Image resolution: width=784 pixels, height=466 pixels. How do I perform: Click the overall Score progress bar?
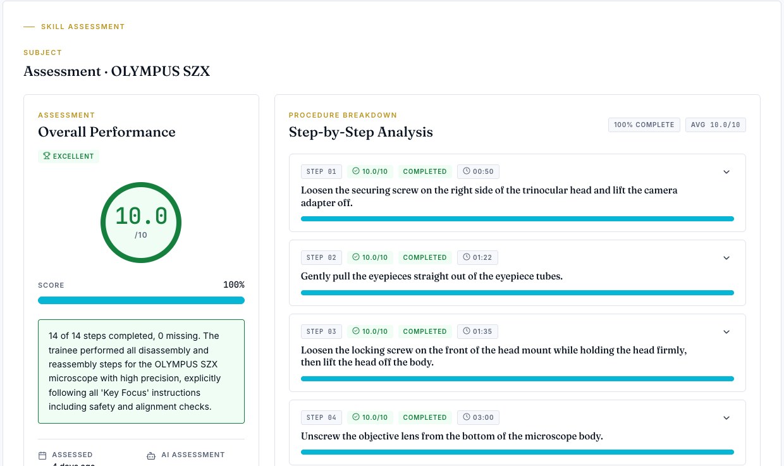(141, 300)
